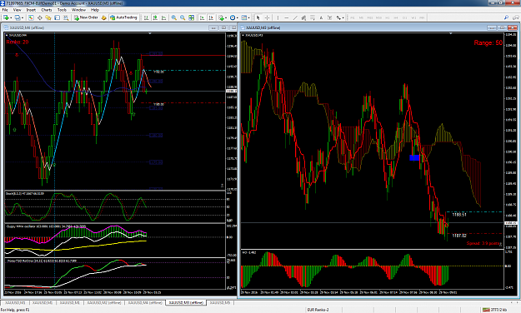Expand the Profiles dropdown arrow

23,18
